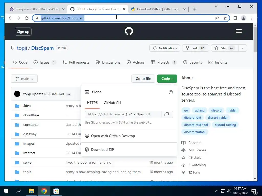Open the Chrome side panel icon
Image resolution: width=262 pixels, height=196 pixels.
[235, 18]
